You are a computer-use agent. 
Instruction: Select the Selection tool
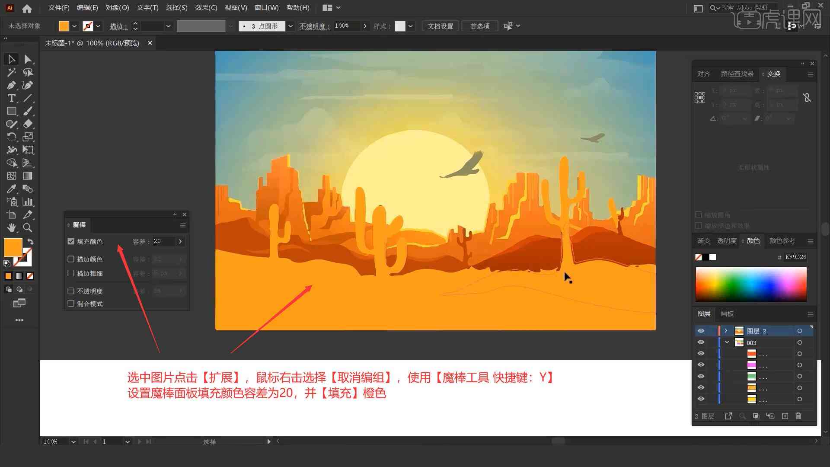[x=10, y=59]
